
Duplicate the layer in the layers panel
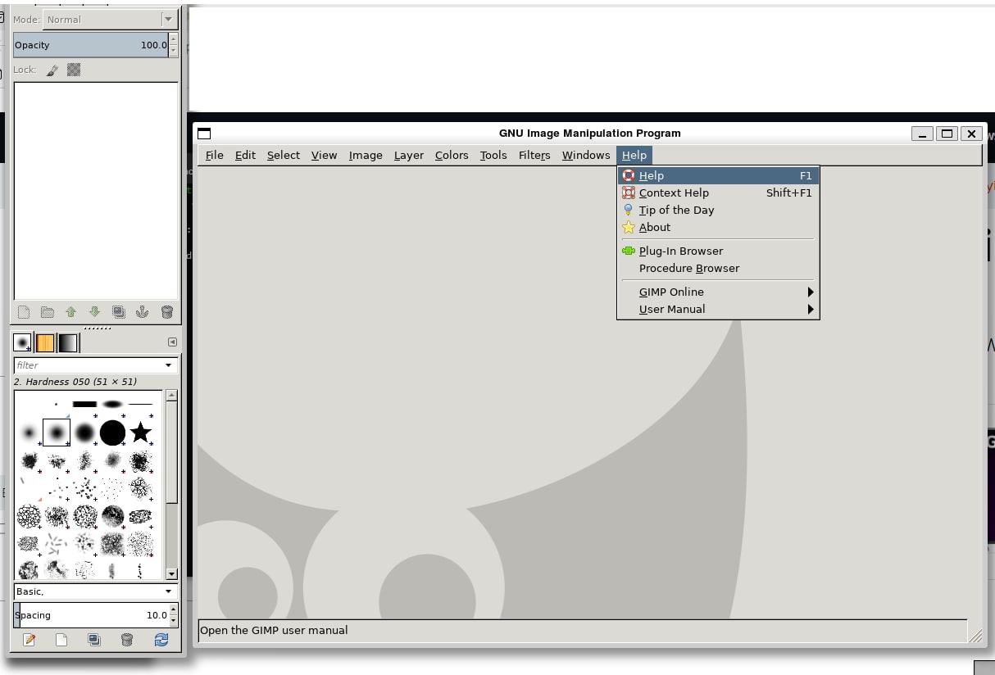[x=119, y=312]
